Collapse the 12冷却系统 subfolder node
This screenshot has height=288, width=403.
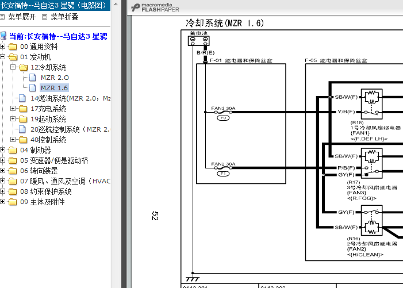13,67
